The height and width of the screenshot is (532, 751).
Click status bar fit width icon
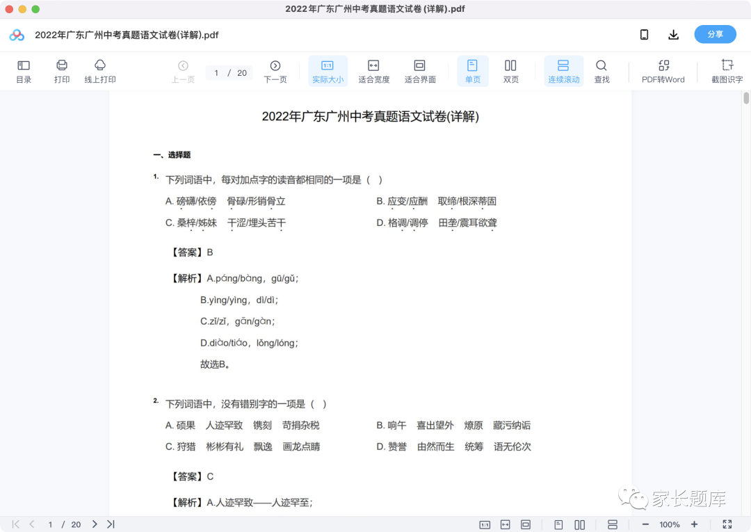point(506,525)
